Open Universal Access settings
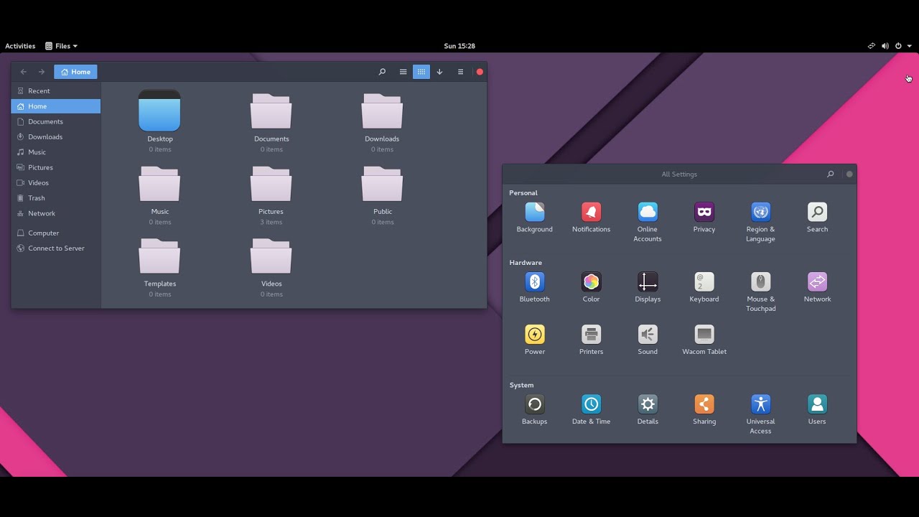 [x=760, y=404]
